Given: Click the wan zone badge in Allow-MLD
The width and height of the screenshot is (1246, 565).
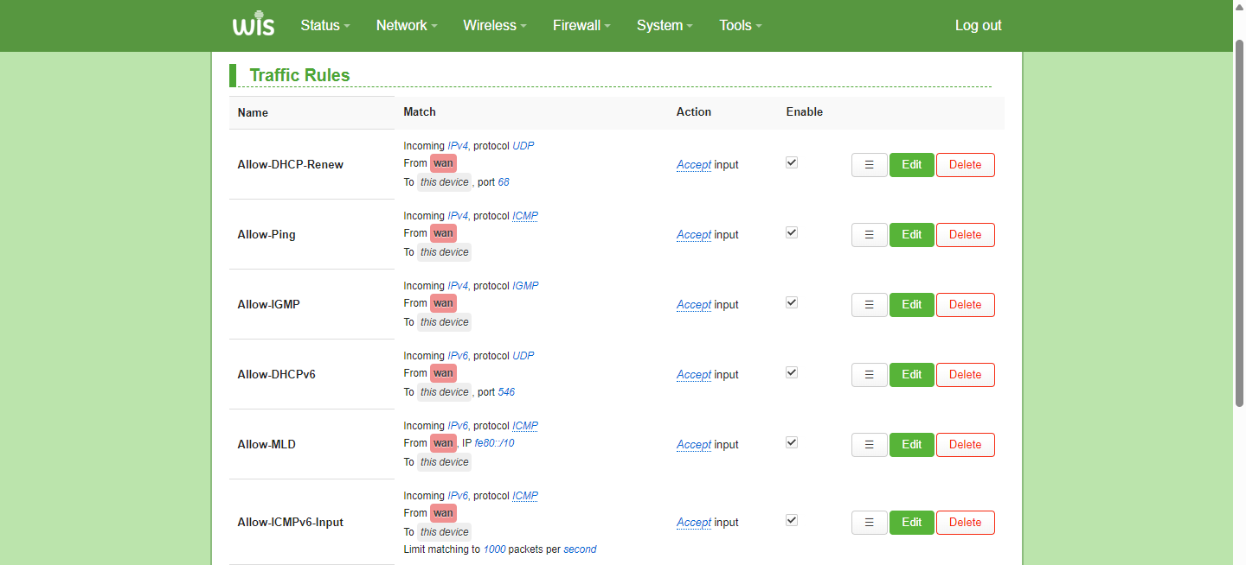Looking at the screenshot, I should coord(443,443).
